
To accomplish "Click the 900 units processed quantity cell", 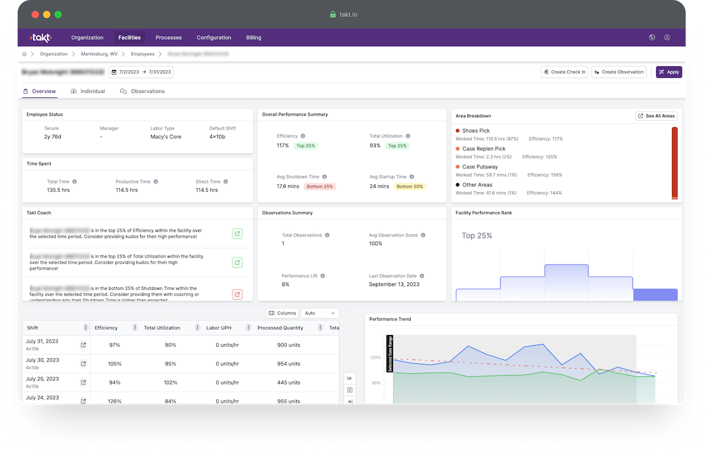I will click(289, 345).
